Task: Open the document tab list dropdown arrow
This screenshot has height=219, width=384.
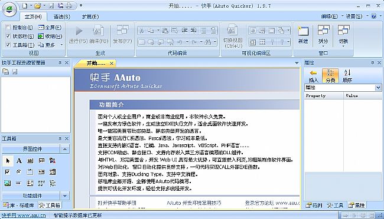Action: 297,63
